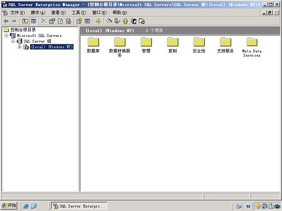Click the 开始 Start button

pos(9,205)
